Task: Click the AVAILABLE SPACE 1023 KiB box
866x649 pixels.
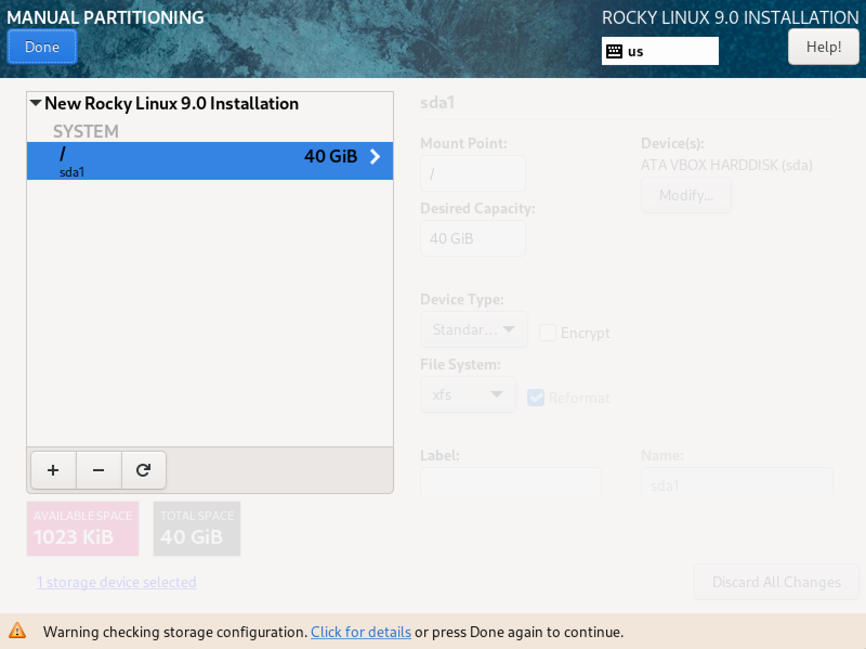Action: tap(83, 529)
